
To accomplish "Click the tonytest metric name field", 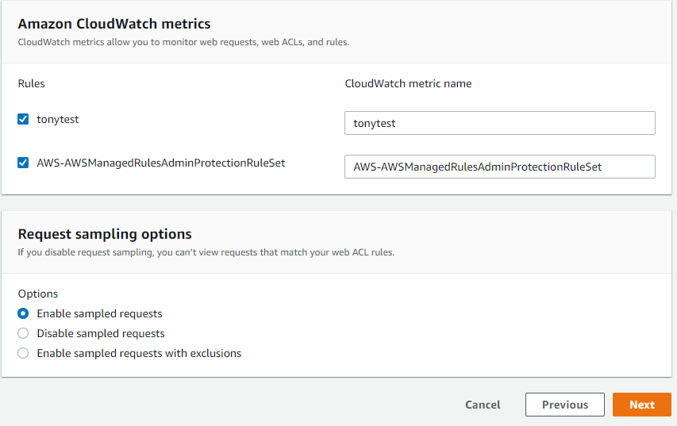I will (499, 123).
